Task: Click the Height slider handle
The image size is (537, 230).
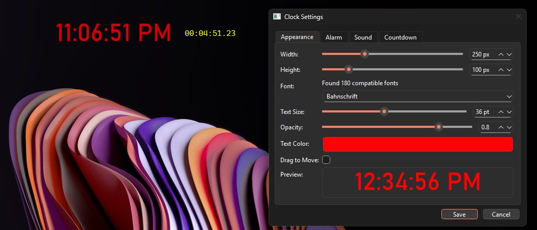Action: click(x=349, y=69)
